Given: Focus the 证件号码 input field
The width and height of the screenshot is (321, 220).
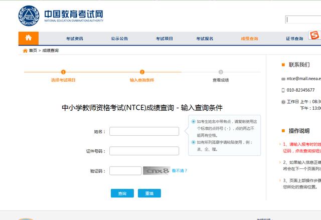Looking at the screenshot, I should [144, 151].
